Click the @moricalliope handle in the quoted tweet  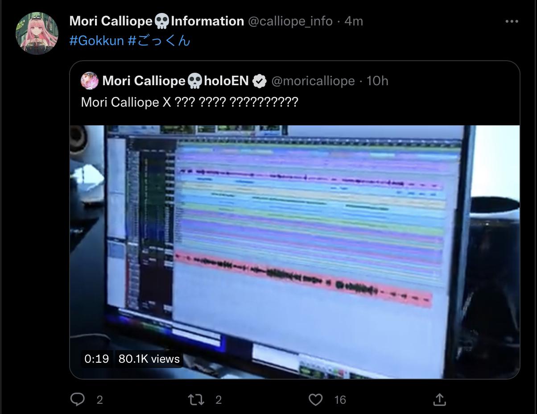tap(313, 81)
